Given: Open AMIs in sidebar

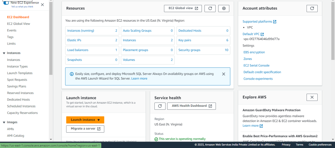Looking at the screenshot, I should tap(10, 129).
